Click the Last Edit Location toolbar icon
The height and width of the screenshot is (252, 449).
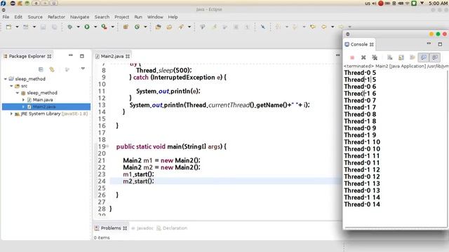point(312,27)
